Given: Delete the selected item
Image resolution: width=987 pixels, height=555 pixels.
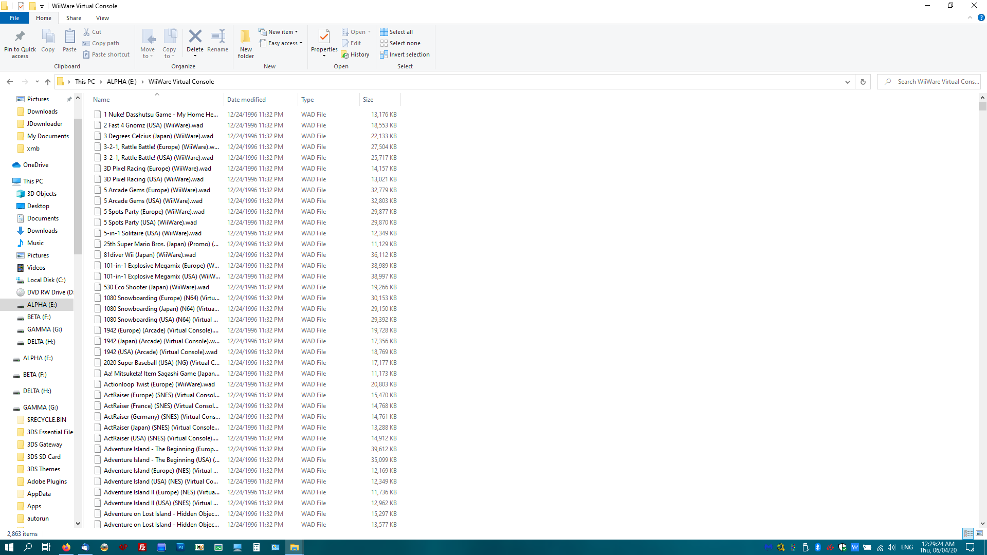Looking at the screenshot, I should coord(195,44).
